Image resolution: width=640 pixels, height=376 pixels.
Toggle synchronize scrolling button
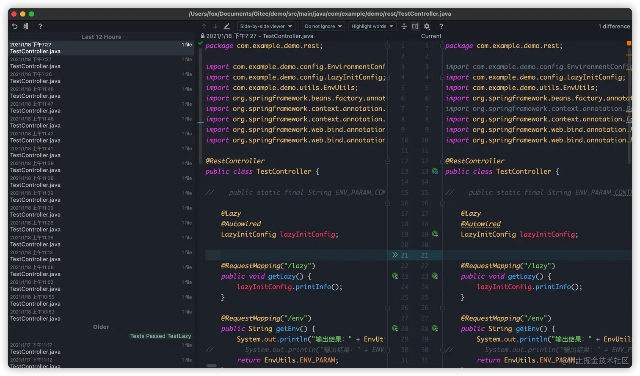415,26
